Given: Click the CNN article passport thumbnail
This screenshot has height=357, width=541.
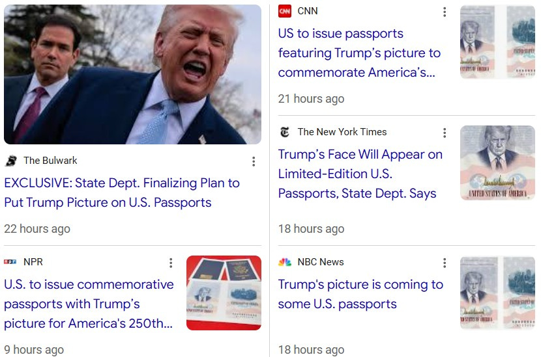Looking at the screenshot, I should 497,42.
